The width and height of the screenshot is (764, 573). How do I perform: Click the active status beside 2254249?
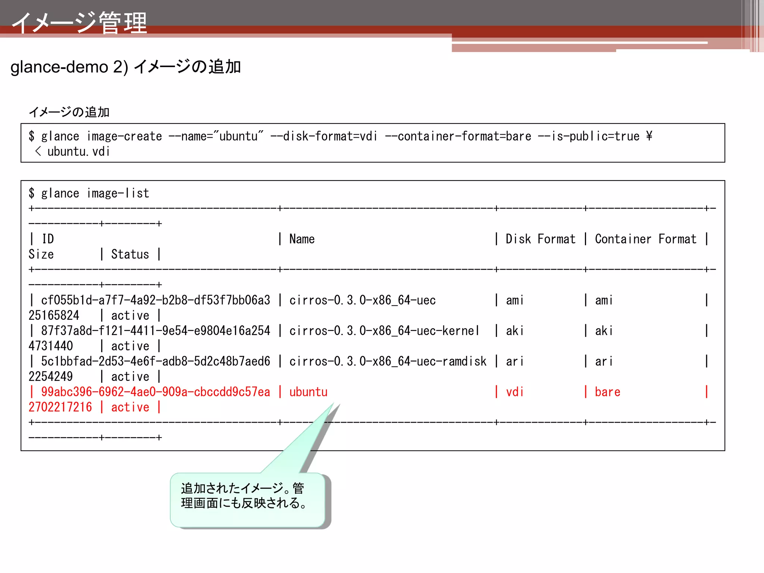(x=130, y=376)
